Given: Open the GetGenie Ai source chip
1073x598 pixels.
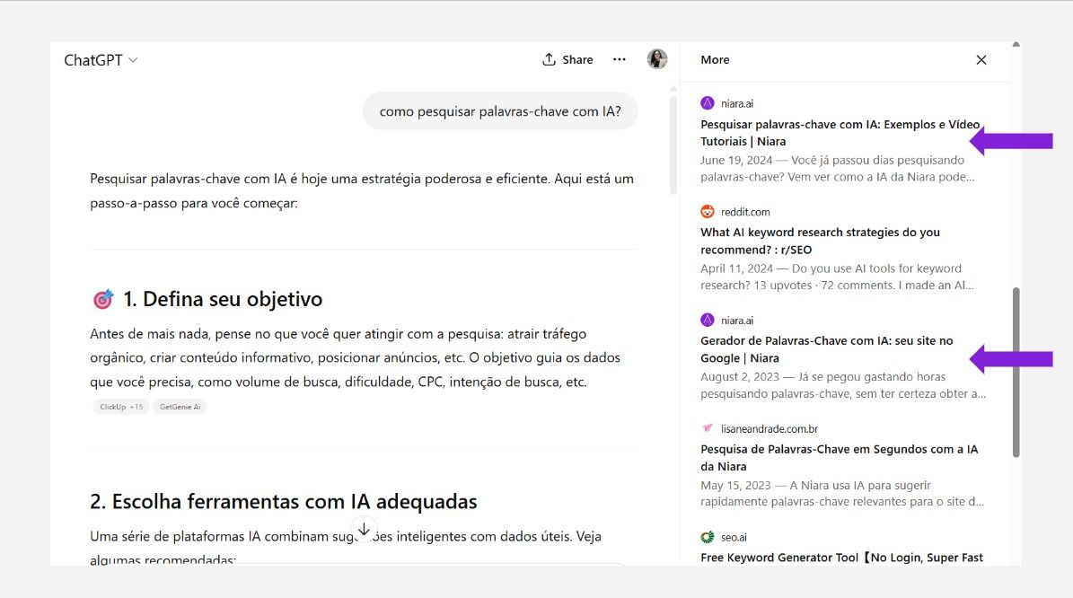Looking at the screenshot, I should pyautogui.click(x=180, y=407).
